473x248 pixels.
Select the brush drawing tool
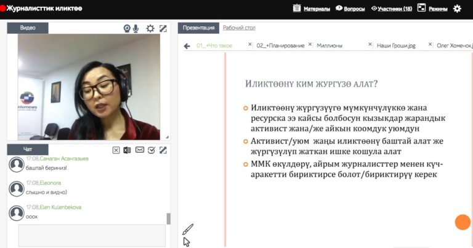pos(188,230)
